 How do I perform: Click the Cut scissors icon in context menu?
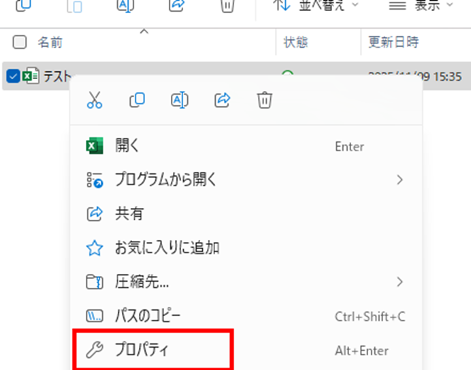pyautogui.click(x=95, y=101)
